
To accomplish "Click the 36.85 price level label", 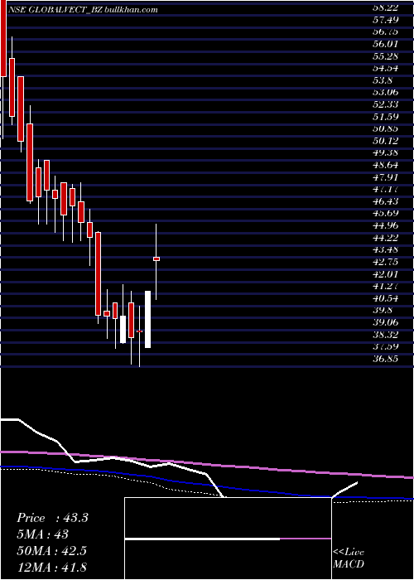I will click(386, 359).
